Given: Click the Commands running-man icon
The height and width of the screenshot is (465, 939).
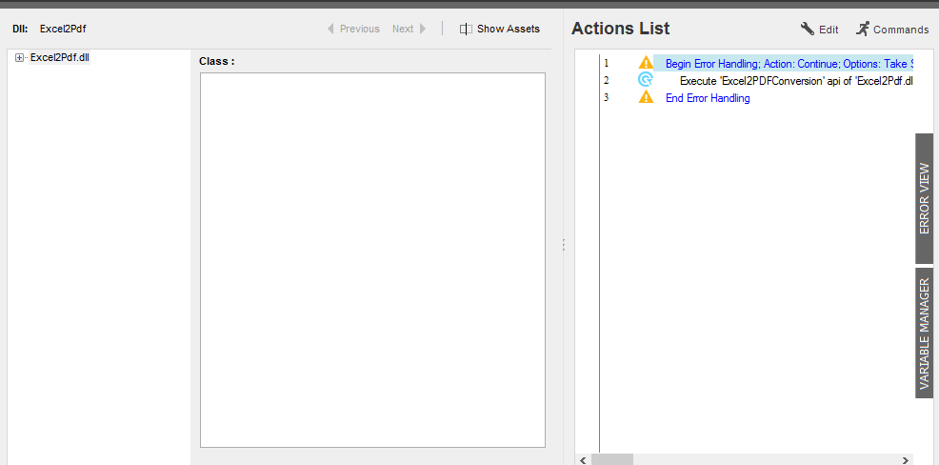Looking at the screenshot, I should 863,29.
